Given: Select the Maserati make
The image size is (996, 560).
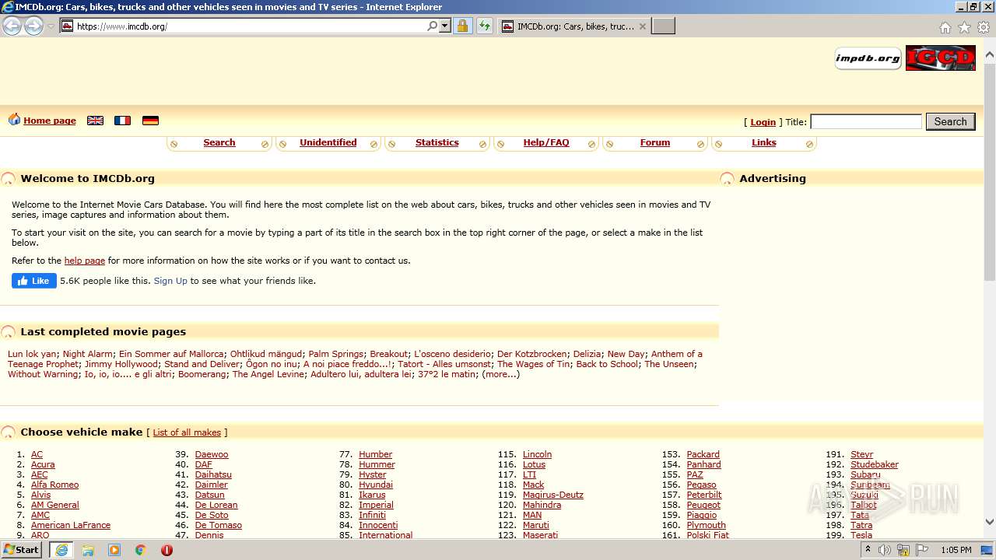Looking at the screenshot, I should pos(540,535).
